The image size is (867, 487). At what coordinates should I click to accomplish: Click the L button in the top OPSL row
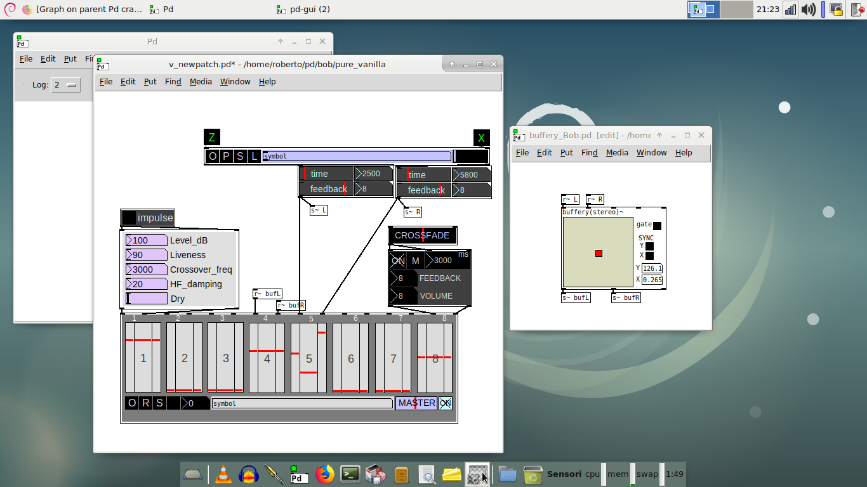click(x=254, y=156)
